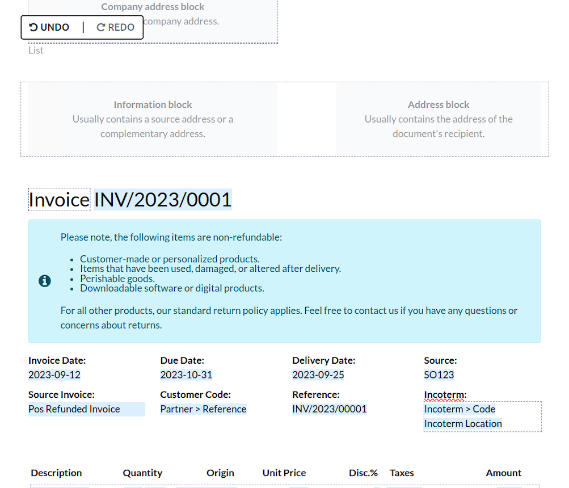Select the Taxes column header
Viewport: 569px width, 488px height.
[x=402, y=473]
